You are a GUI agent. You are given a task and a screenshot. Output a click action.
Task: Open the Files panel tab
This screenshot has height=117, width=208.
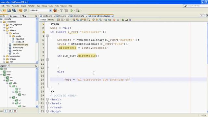pyautogui.click(x=24, y=16)
